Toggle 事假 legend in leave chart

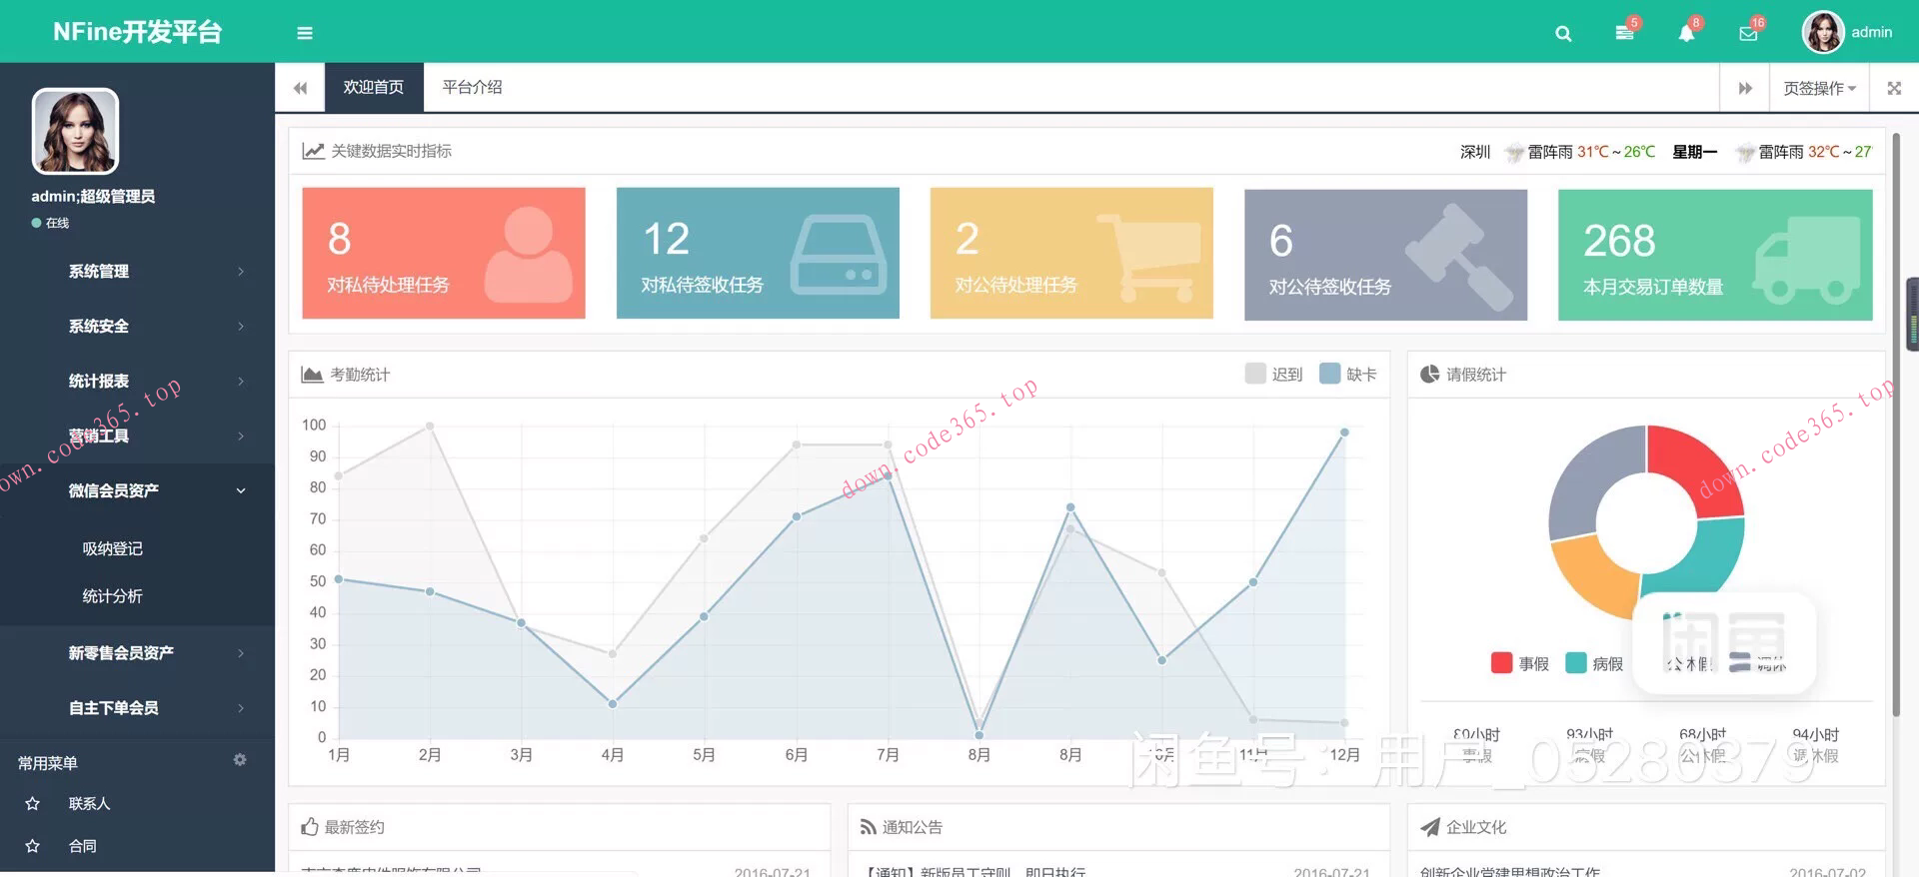[x=1519, y=663]
